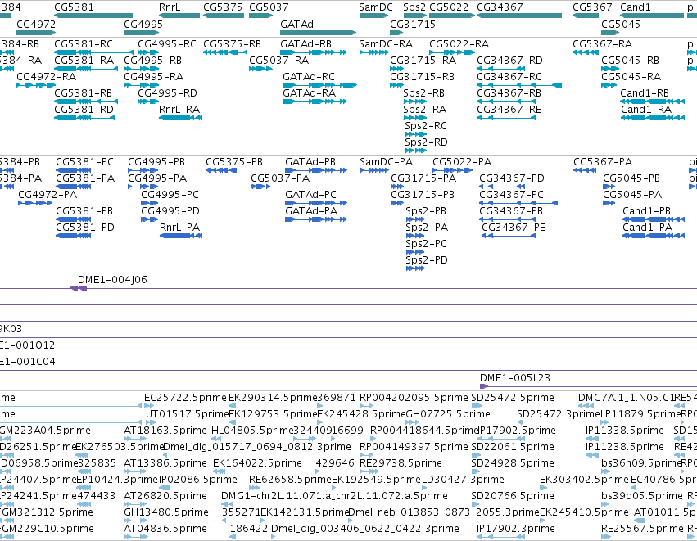Select the CG4972 gene label
Viewport: 697px width, 541px height.
coord(36,24)
